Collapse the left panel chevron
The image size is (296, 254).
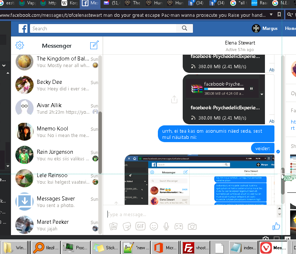4,66
